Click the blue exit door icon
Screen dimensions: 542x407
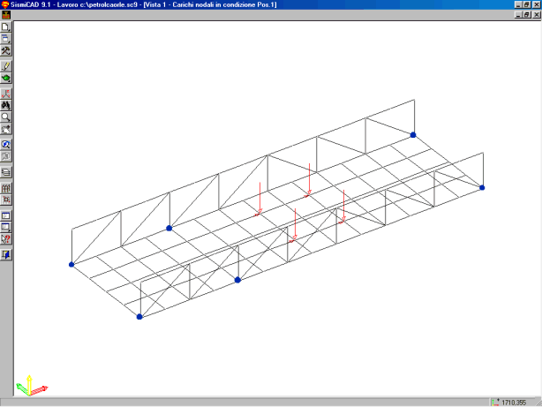click(x=6, y=255)
